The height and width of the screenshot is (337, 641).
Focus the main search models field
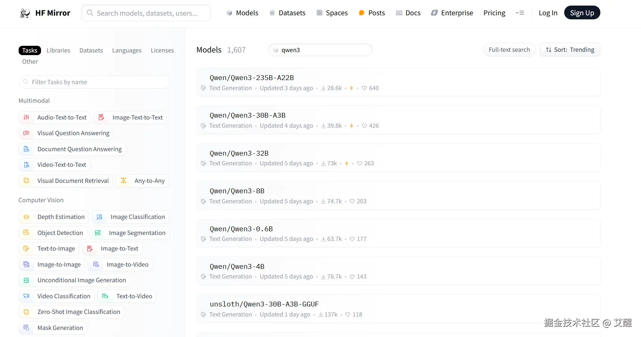click(146, 13)
